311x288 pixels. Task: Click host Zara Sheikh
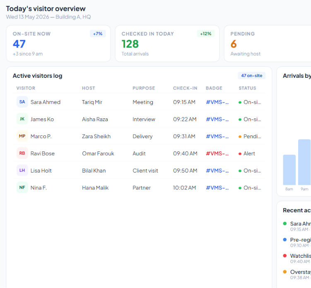click(96, 137)
